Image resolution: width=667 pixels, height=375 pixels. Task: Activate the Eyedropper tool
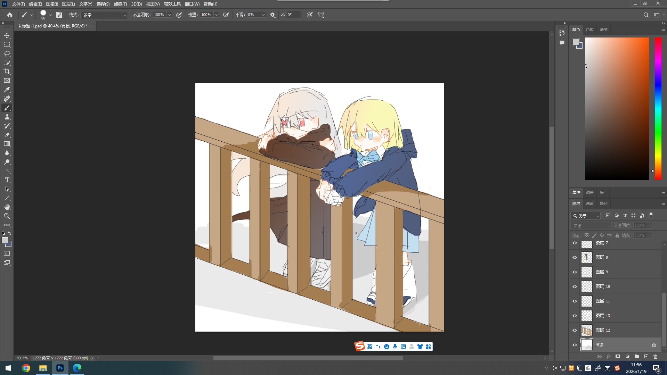[7, 90]
